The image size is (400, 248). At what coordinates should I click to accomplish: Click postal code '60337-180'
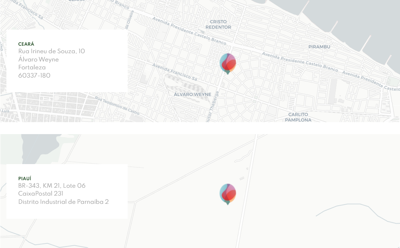[x=34, y=76]
